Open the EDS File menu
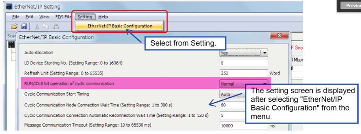Image resolution: width=361 pixels, height=134 pixels. pyautogui.click(x=63, y=17)
